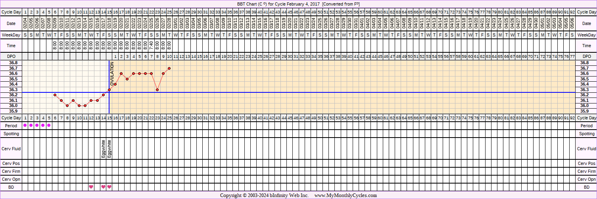Click the period dot on cycle day 1
The image size is (597, 199).
25,125
